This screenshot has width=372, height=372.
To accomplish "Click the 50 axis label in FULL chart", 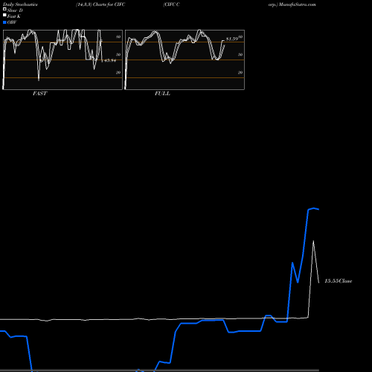I will pos(240,54).
